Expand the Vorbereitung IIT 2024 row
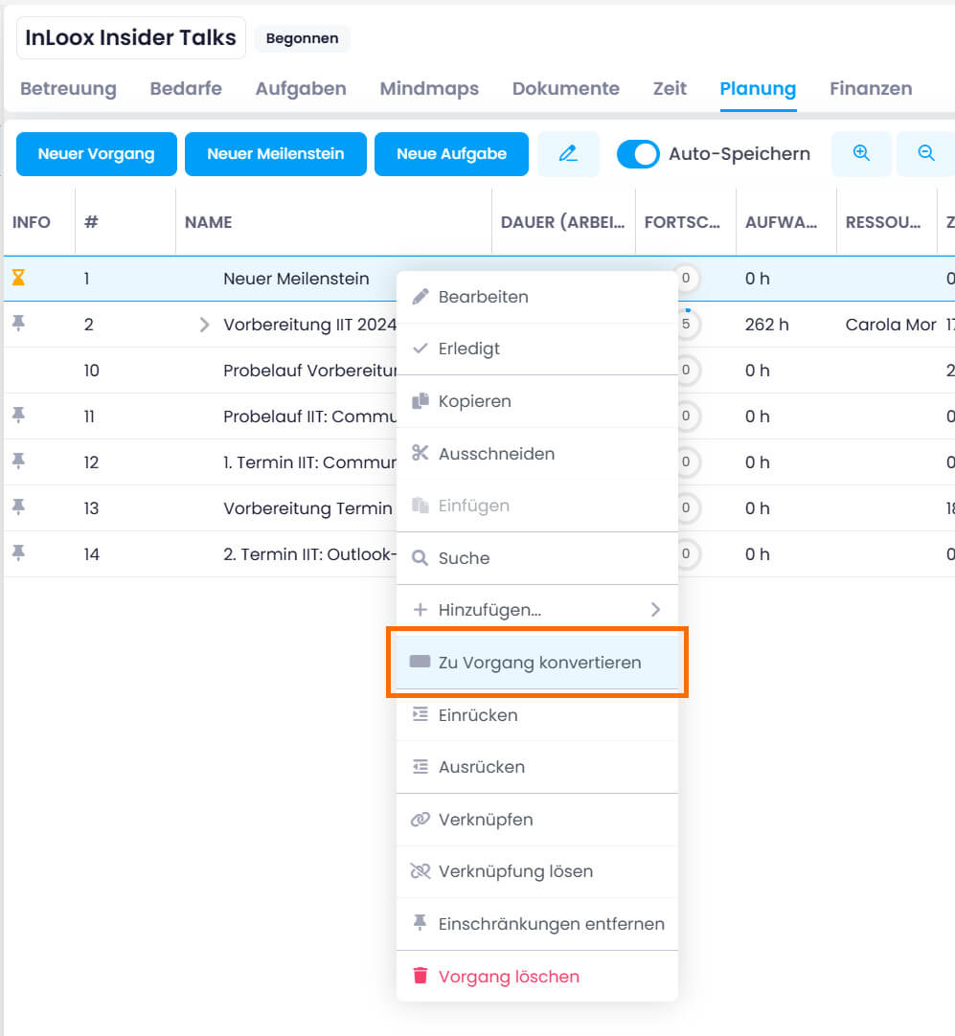 204,325
